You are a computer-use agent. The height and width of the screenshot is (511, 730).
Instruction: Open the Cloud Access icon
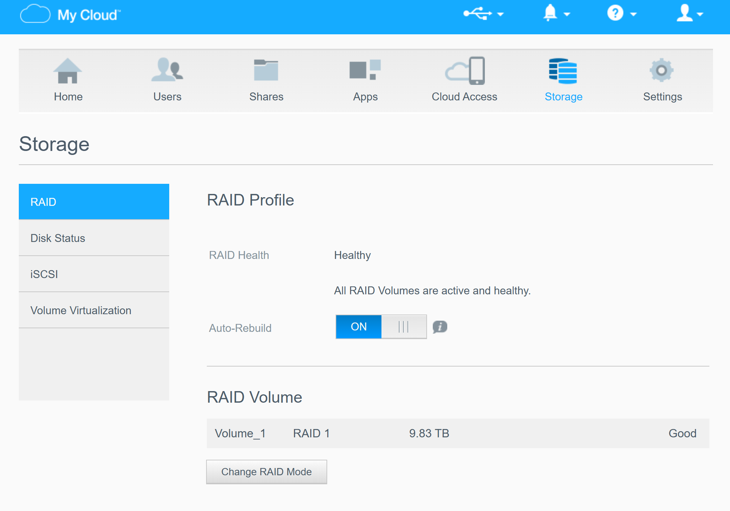[465, 70]
